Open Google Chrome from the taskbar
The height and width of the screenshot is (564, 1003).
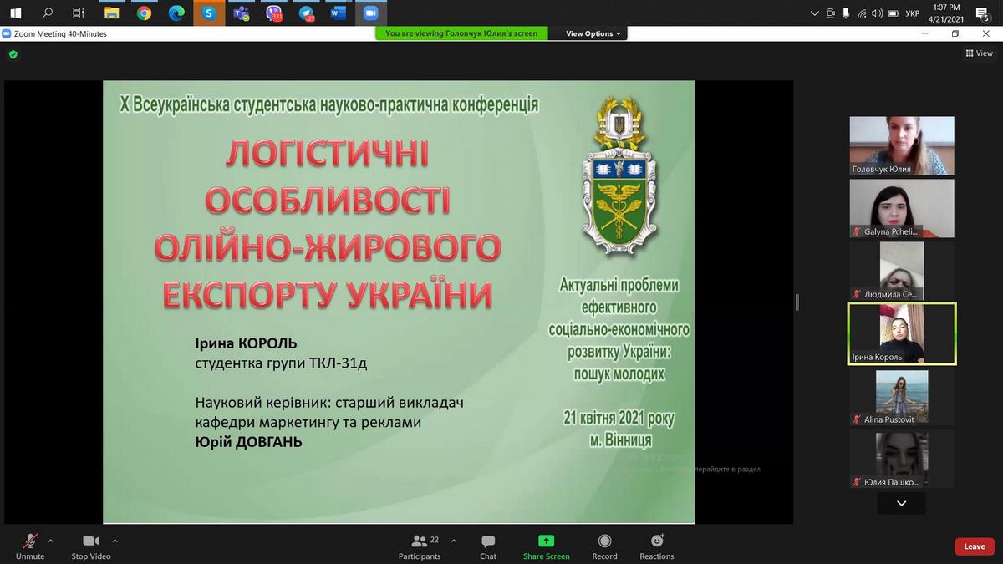tap(144, 13)
